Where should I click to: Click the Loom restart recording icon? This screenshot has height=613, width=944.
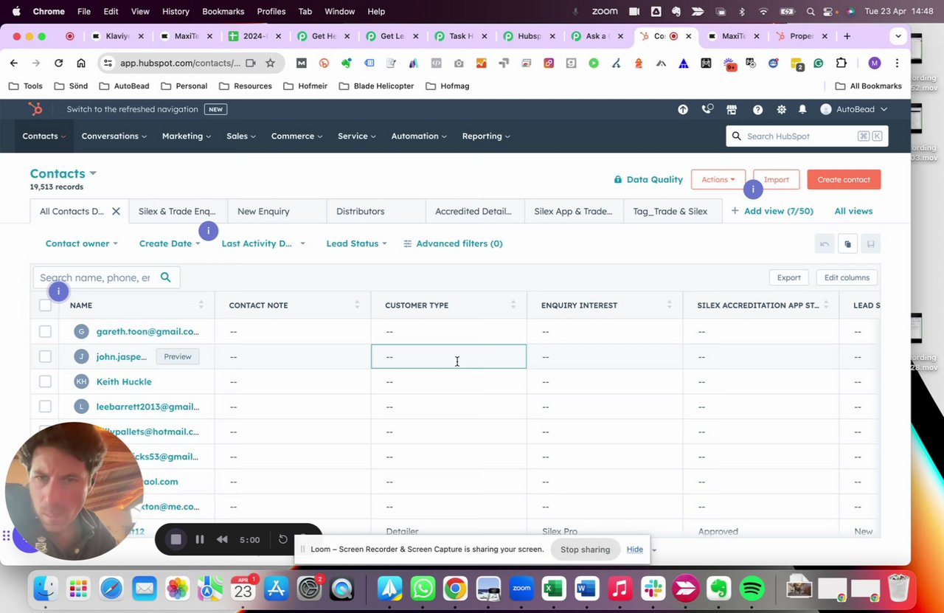tap(282, 539)
